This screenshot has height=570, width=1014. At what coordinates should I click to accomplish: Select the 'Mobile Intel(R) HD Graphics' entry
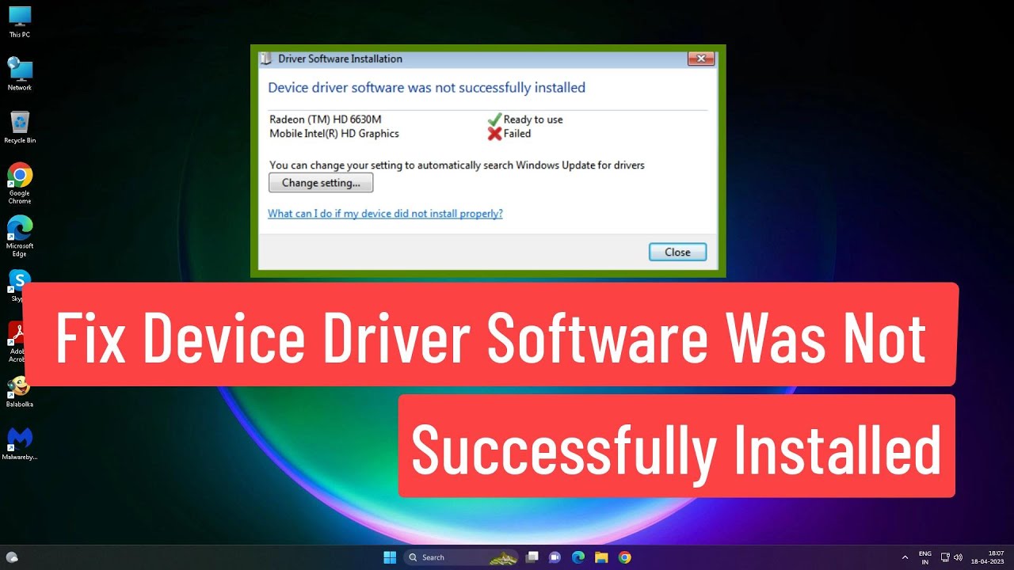coord(334,134)
